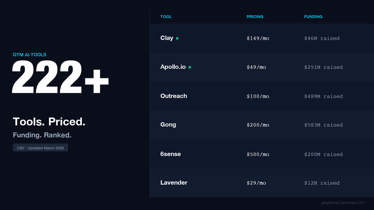Click the large 222+ headline number

point(61,77)
